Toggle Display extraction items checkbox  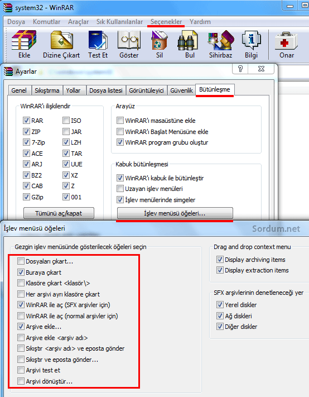point(220,270)
